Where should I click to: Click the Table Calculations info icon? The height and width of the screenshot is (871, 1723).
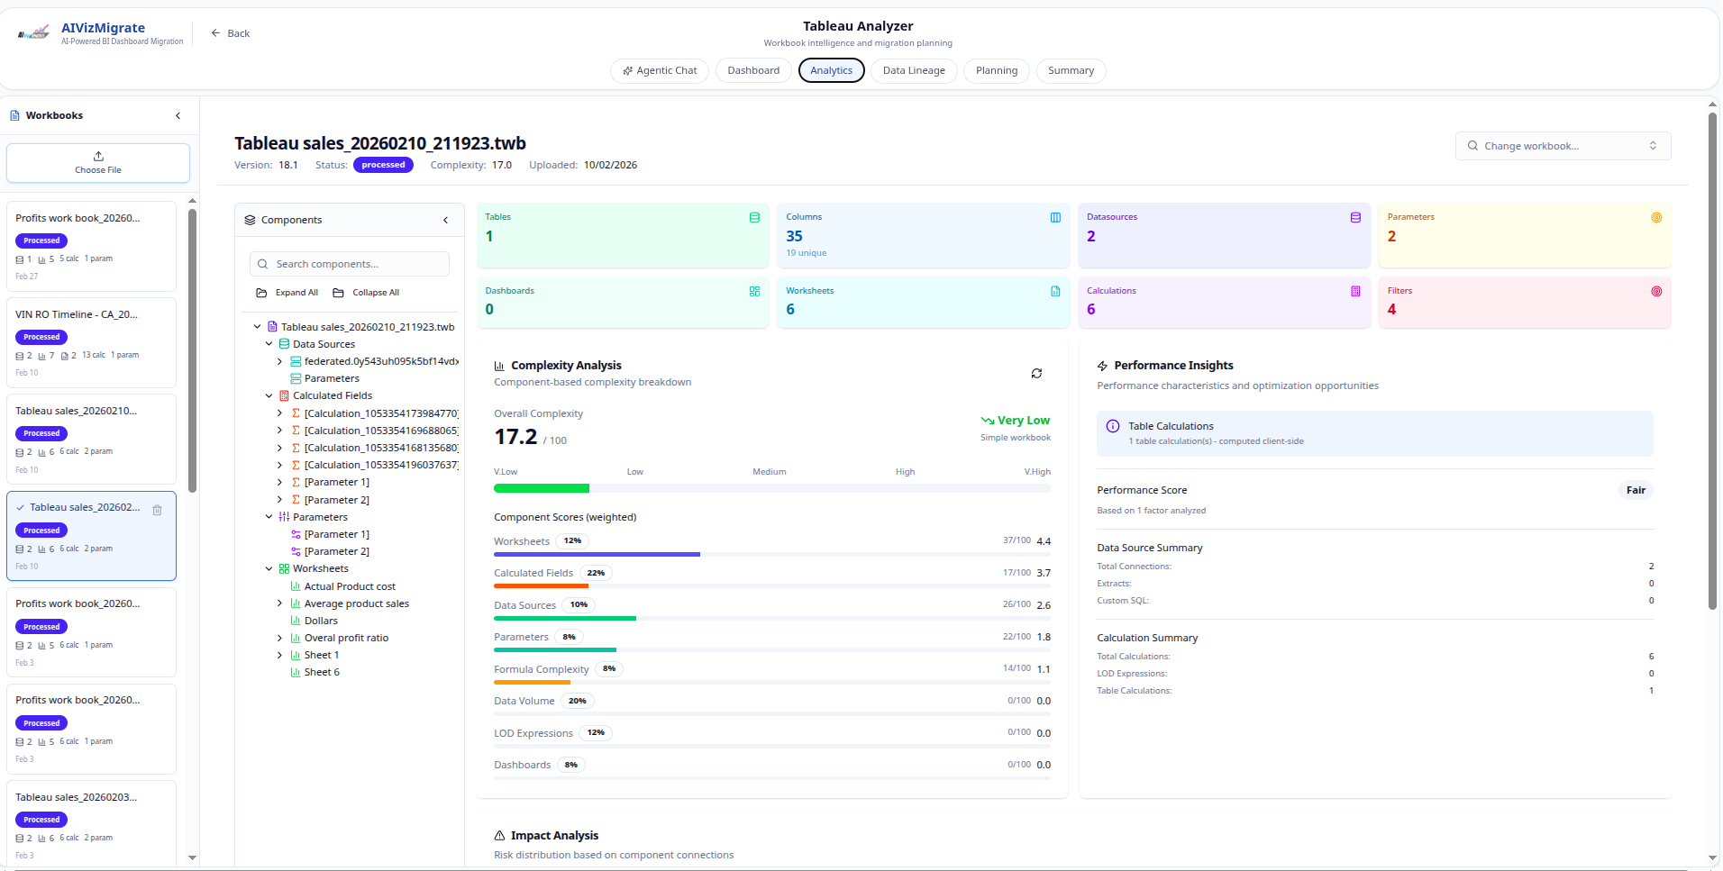(x=1113, y=426)
